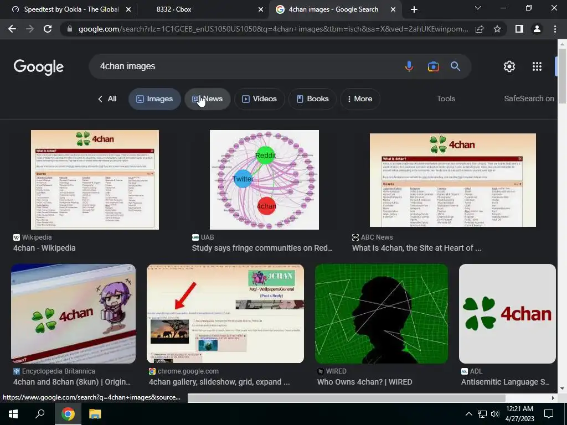Open the 4chan - Wikipedia link

coord(44,248)
